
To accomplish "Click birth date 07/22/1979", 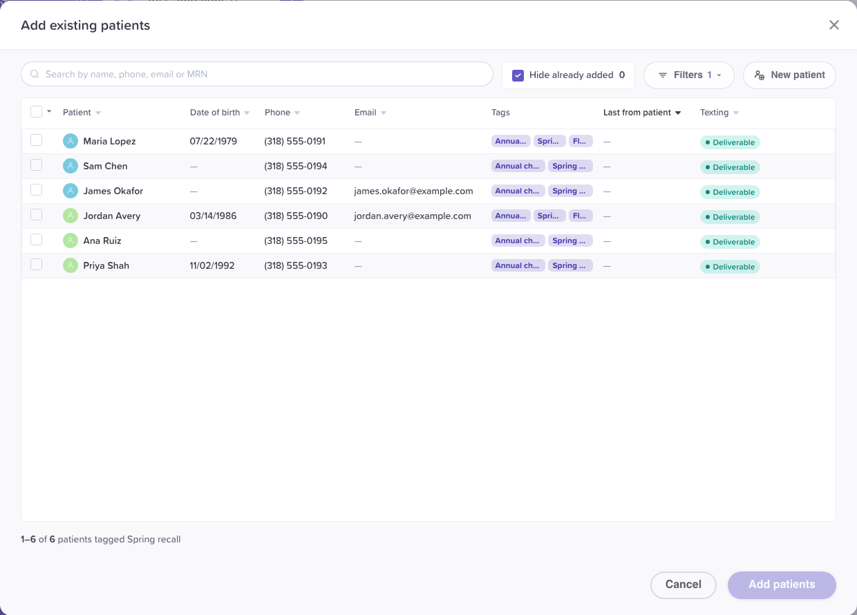I will click(x=214, y=141).
